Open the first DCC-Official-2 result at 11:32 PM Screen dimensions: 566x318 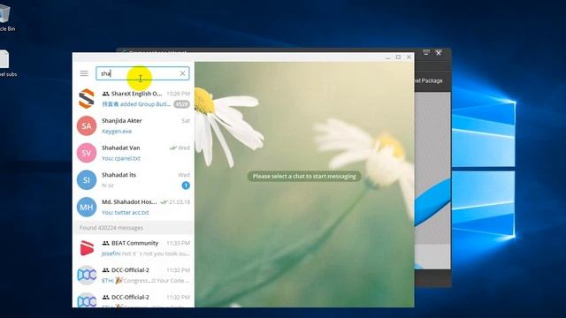[x=134, y=275]
